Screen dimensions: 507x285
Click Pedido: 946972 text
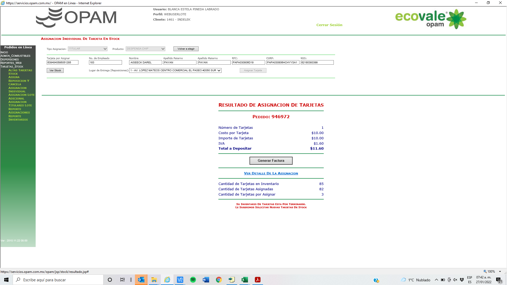point(271,117)
